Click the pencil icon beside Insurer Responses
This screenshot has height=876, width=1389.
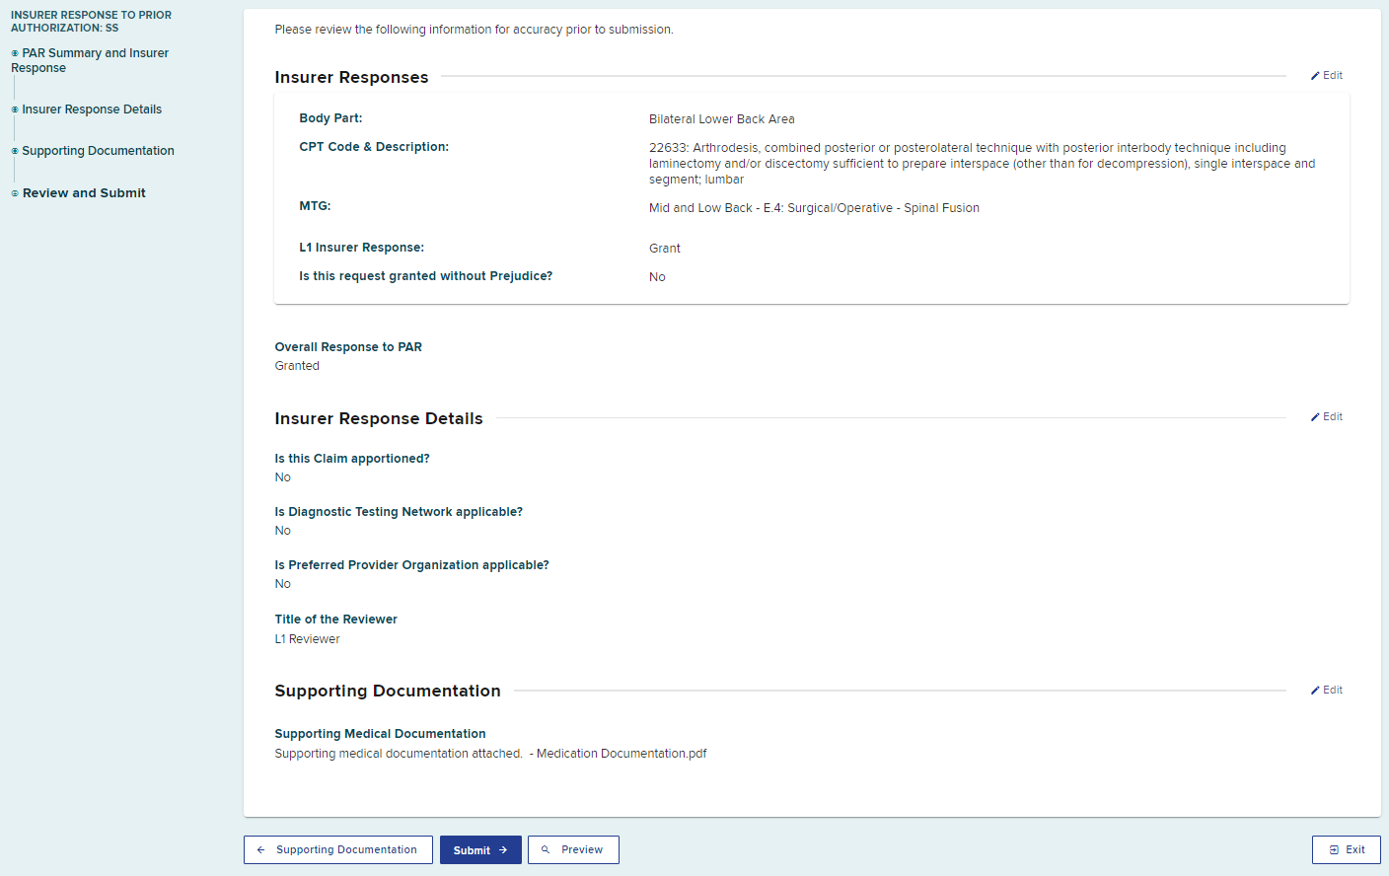coord(1315,76)
